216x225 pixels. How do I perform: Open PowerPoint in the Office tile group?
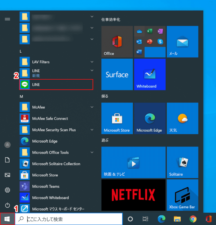point(150,42)
